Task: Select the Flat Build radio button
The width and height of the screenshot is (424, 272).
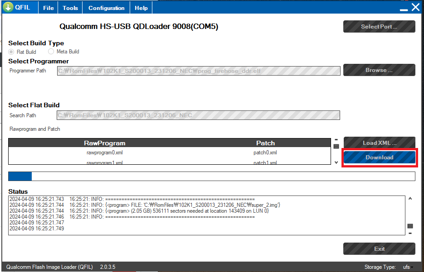Action: pos(11,52)
